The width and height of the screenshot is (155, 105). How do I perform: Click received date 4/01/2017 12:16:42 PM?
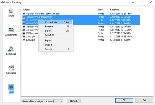pos(121,30)
